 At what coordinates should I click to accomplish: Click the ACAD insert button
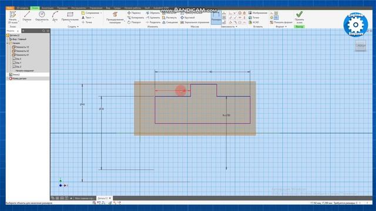pos(254,22)
